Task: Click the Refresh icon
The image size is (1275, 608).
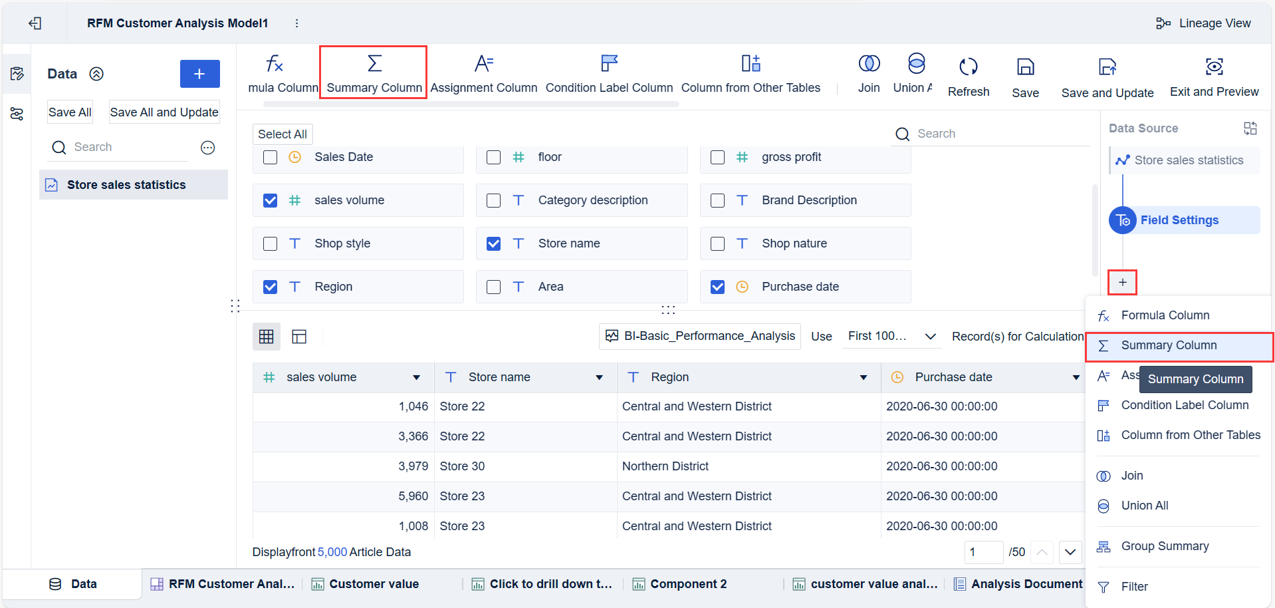Action: [x=969, y=67]
